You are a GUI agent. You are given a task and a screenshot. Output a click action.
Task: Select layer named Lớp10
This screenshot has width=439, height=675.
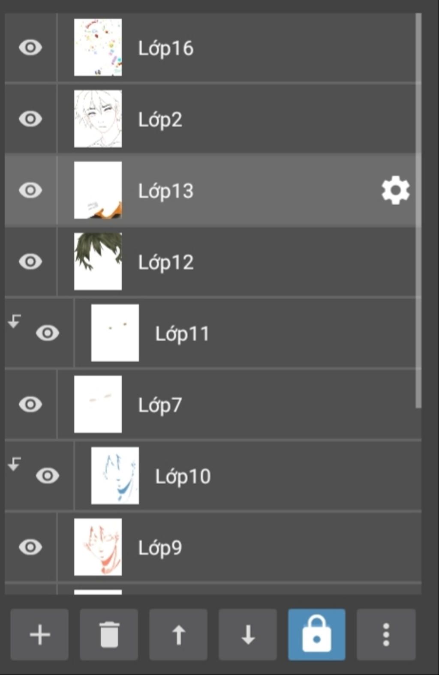click(183, 476)
